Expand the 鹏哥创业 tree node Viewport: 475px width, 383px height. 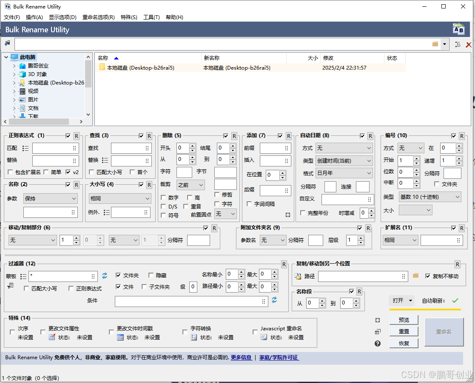pyautogui.click(x=14, y=66)
